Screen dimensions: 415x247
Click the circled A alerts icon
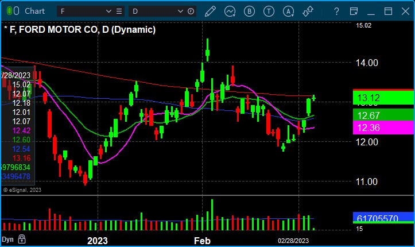coord(289,11)
